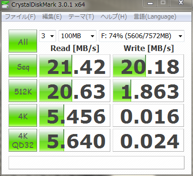Select the 4K read value 5.456

pos(75,115)
